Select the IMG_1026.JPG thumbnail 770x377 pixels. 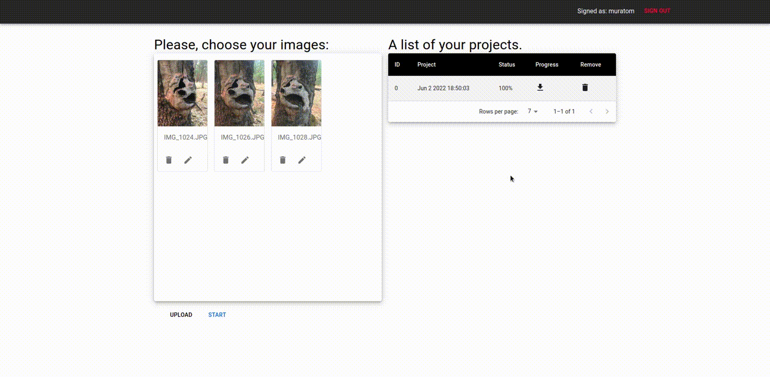click(239, 93)
